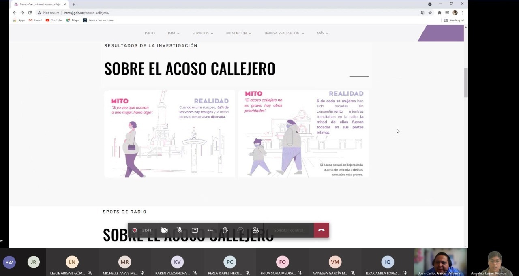Click the page vertical scrollbar thumb
The height and width of the screenshot is (276, 519).
[465, 82]
